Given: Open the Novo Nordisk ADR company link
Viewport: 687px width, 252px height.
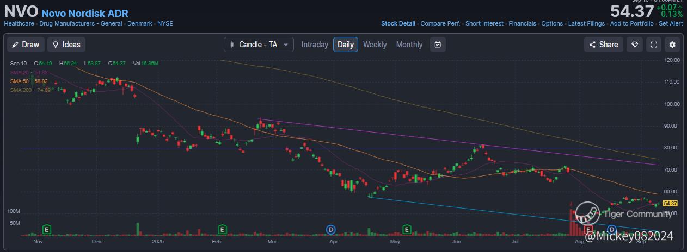Looking at the screenshot, I should pyautogui.click(x=85, y=13).
